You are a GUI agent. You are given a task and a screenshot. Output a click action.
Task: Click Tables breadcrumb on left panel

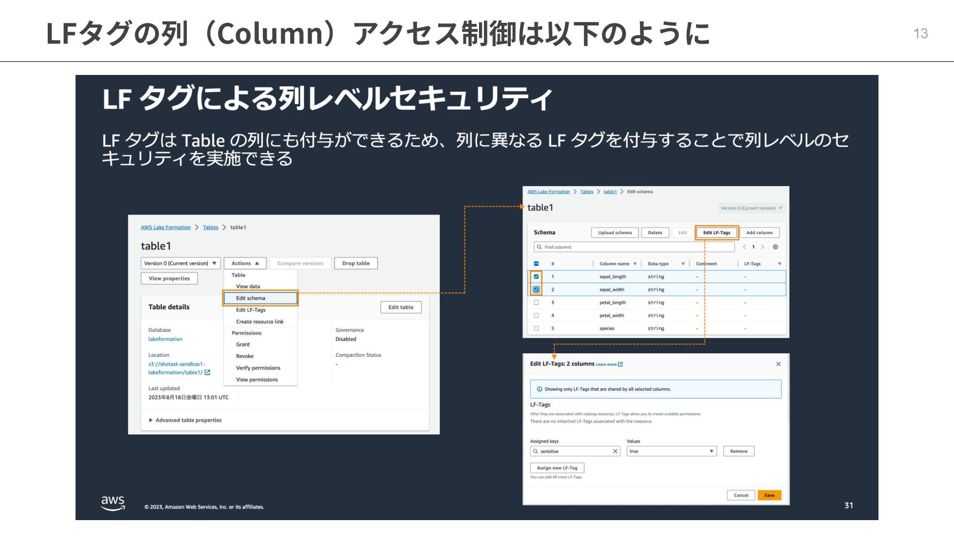(x=210, y=227)
